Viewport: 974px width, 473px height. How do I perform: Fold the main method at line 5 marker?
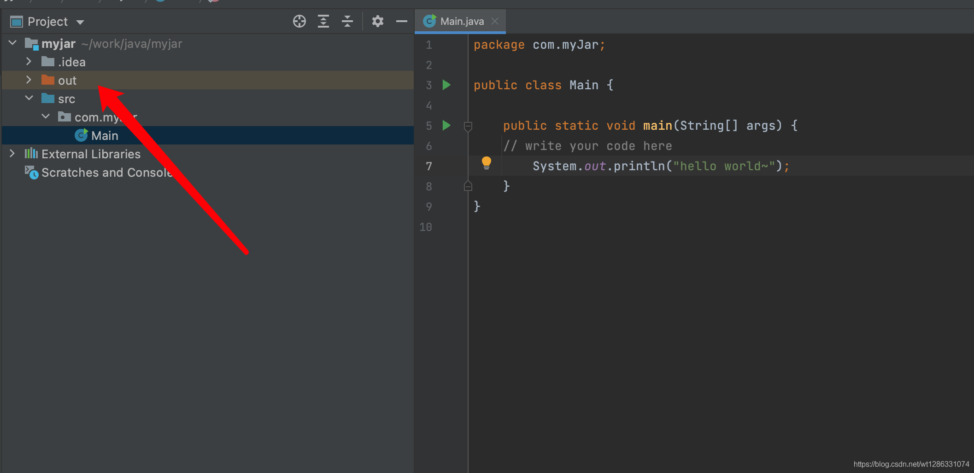[x=468, y=126]
